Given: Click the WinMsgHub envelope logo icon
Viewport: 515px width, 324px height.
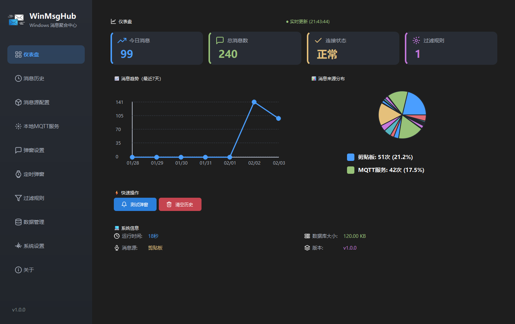Looking at the screenshot, I should (16, 20).
